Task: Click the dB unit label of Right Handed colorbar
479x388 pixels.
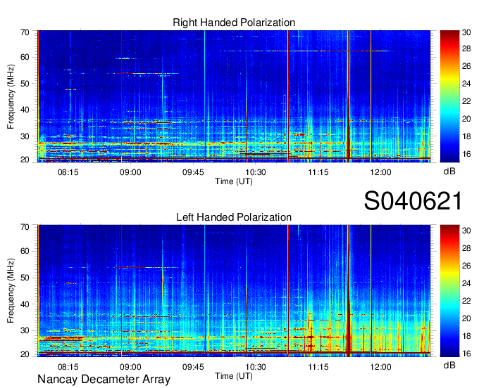Action: pyautogui.click(x=449, y=172)
